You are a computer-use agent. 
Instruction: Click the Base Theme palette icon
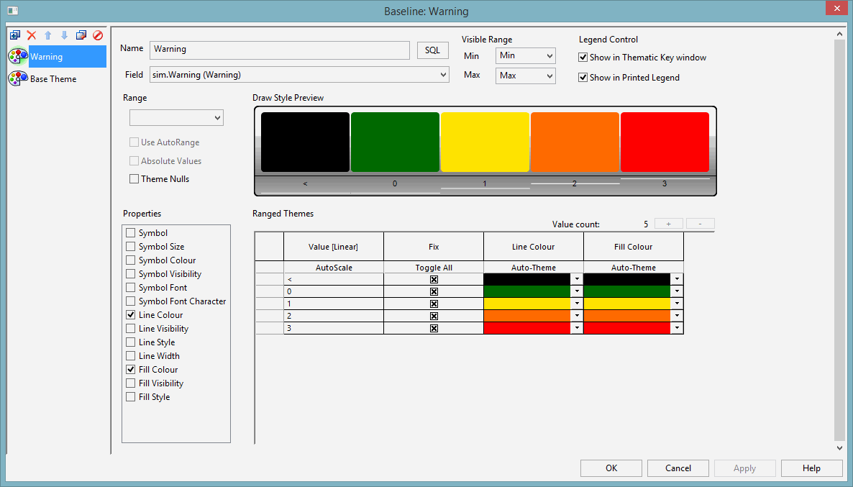click(x=17, y=78)
